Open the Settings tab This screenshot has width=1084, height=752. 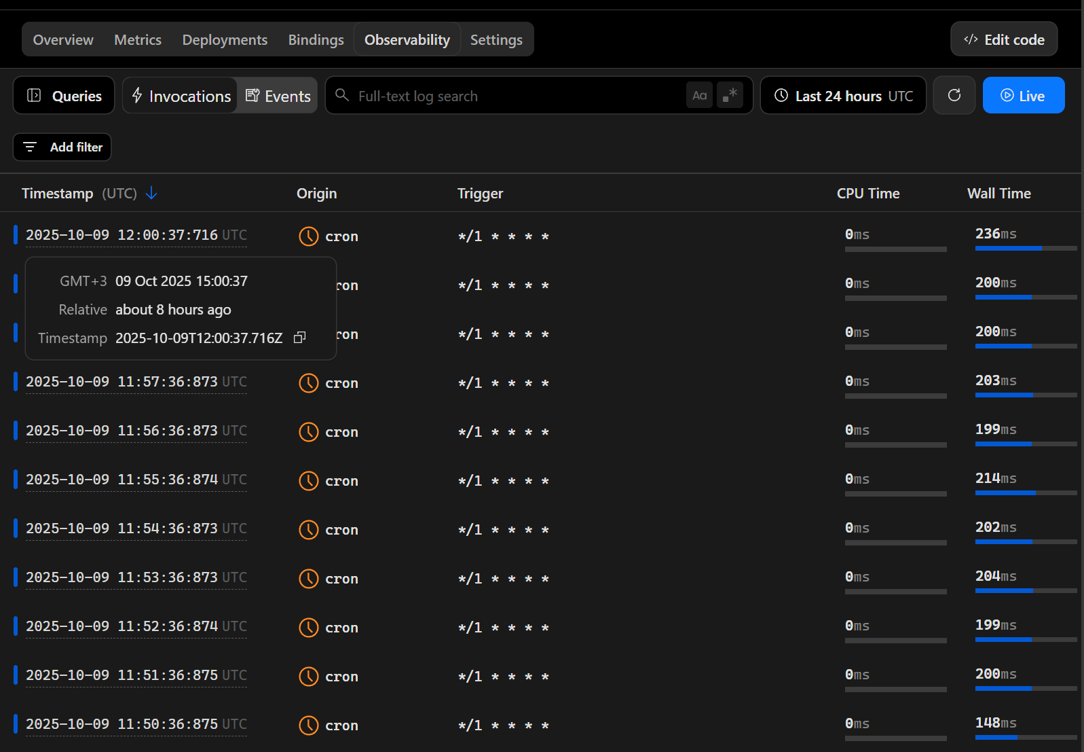click(496, 40)
